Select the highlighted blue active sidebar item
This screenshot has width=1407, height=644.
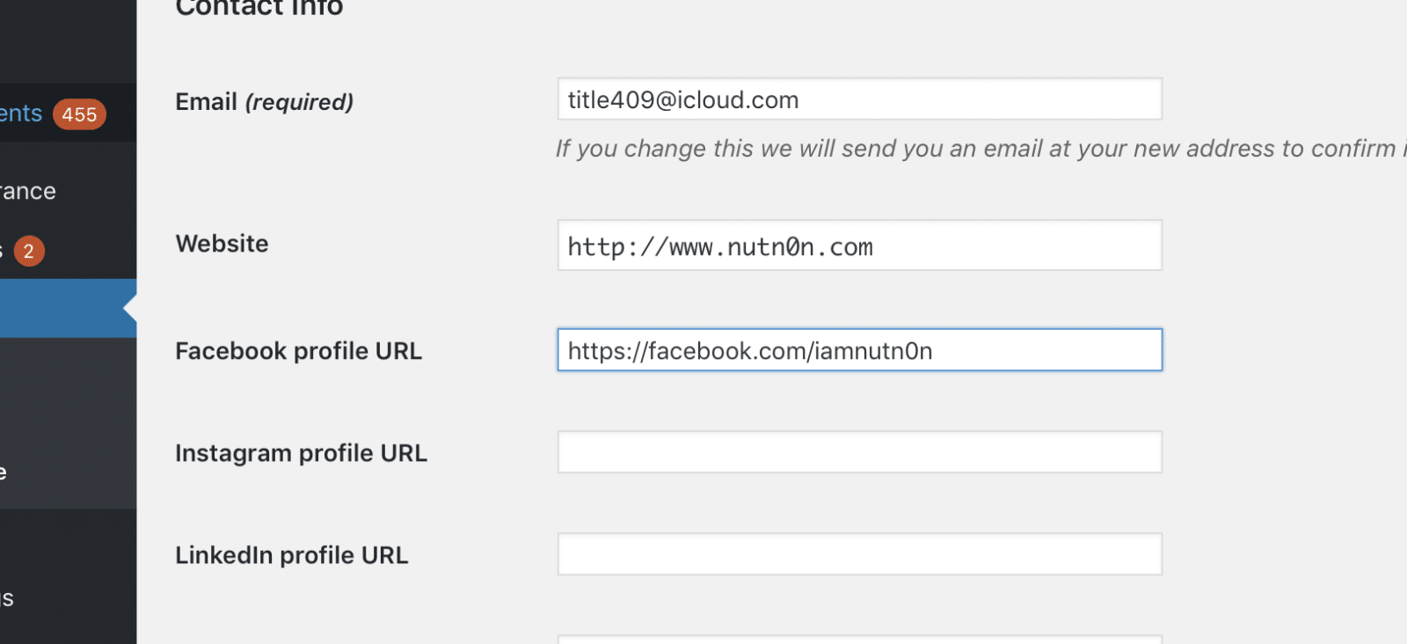pyautogui.click(x=62, y=309)
